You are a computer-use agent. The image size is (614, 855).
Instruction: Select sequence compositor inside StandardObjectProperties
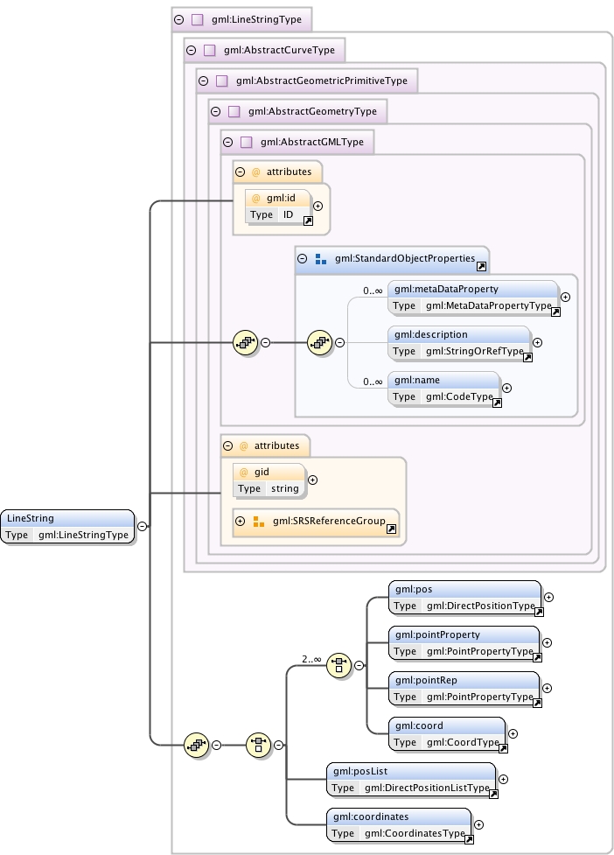tap(320, 342)
